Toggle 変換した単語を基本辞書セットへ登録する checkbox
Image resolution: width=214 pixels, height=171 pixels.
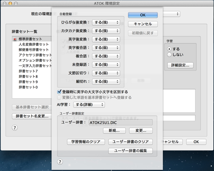pos(59,98)
